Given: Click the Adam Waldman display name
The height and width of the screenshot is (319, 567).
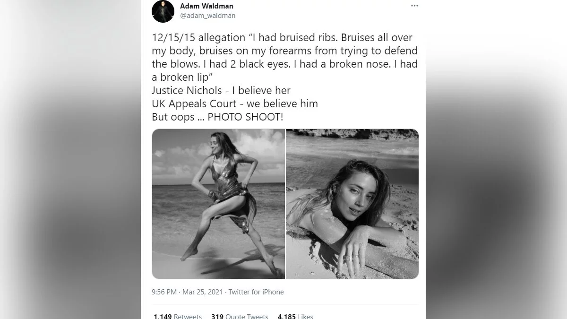Looking at the screenshot, I should tap(206, 6).
